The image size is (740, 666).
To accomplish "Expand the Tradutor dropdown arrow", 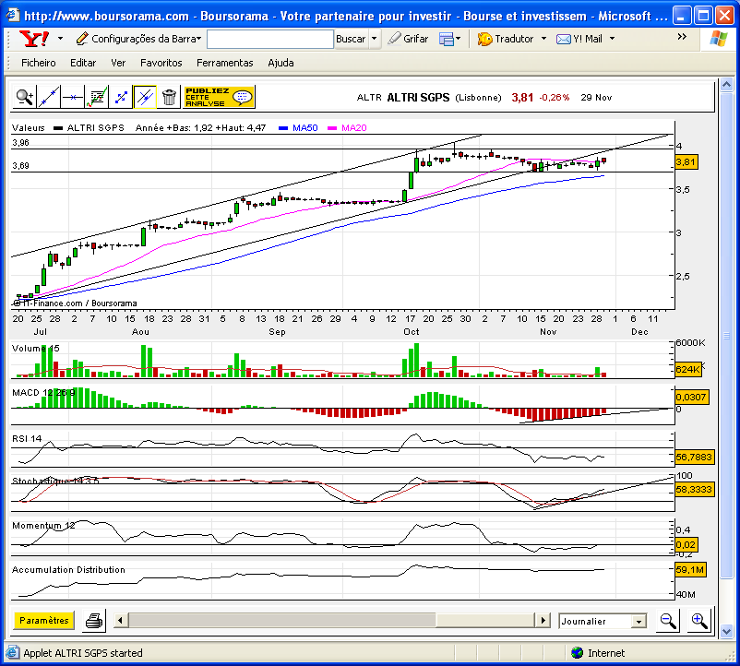I will tap(543, 39).
